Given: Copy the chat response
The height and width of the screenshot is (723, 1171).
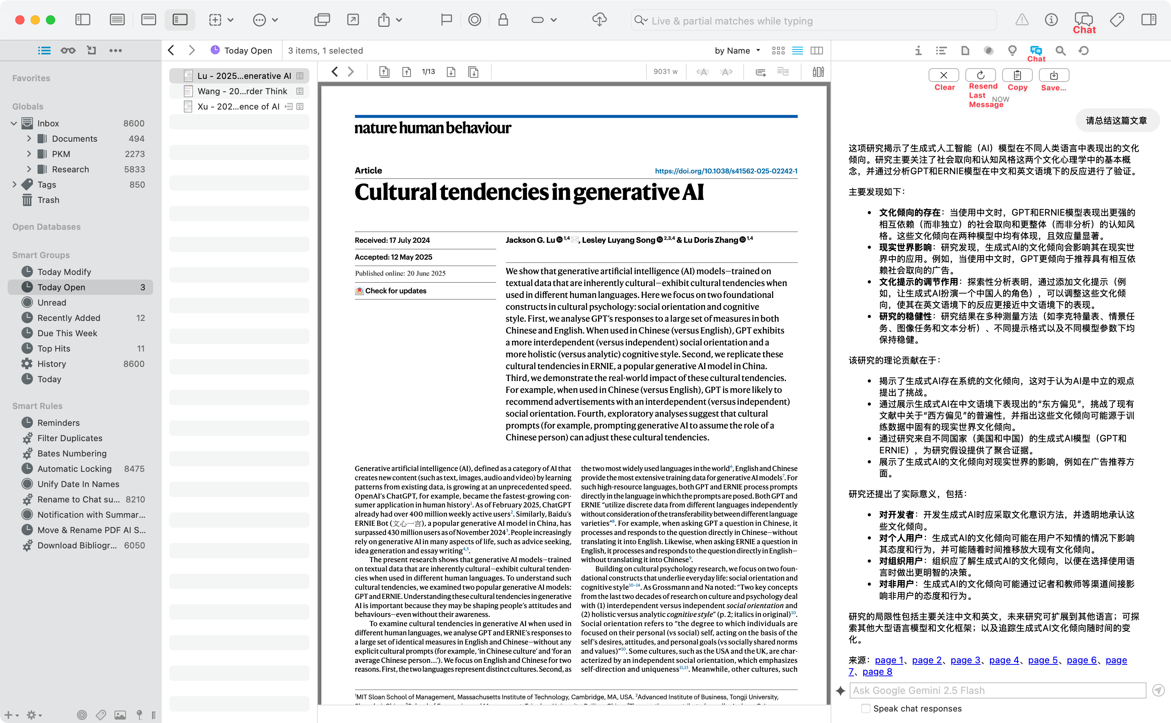Looking at the screenshot, I should pyautogui.click(x=1017, y=75).
